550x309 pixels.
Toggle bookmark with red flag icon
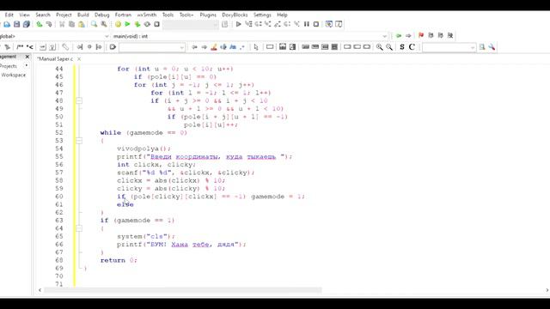pyautogui.click(x=421, y=35)
